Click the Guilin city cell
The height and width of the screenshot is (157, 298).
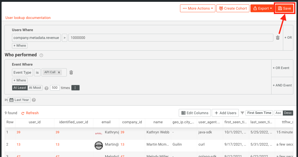coord(177,145)
